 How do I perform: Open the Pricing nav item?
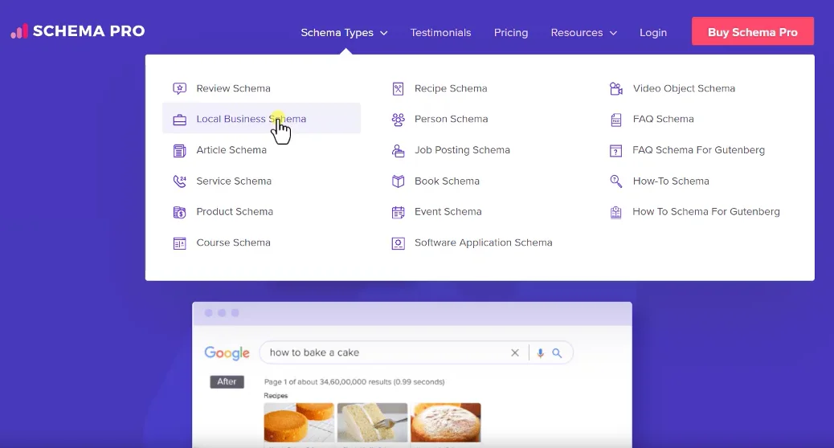(511, 32)
